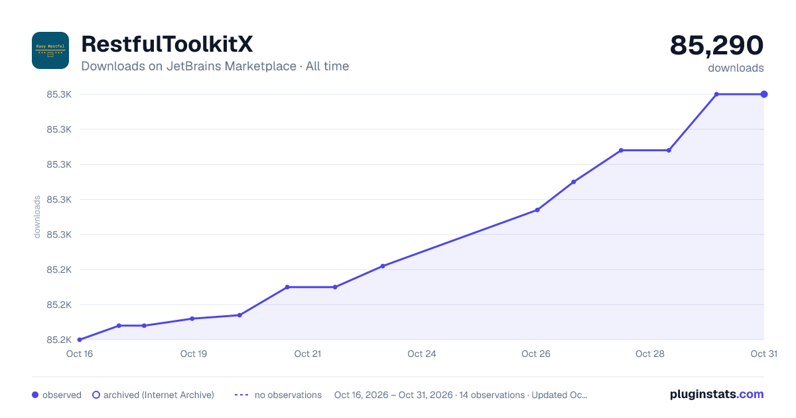796x418 pixels.
Task: Click the Oct 28 x-axis label
Action: (x=650, y=354)
